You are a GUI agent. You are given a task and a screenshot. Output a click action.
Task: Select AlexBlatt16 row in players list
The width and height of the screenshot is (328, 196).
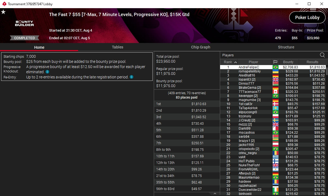273,75
